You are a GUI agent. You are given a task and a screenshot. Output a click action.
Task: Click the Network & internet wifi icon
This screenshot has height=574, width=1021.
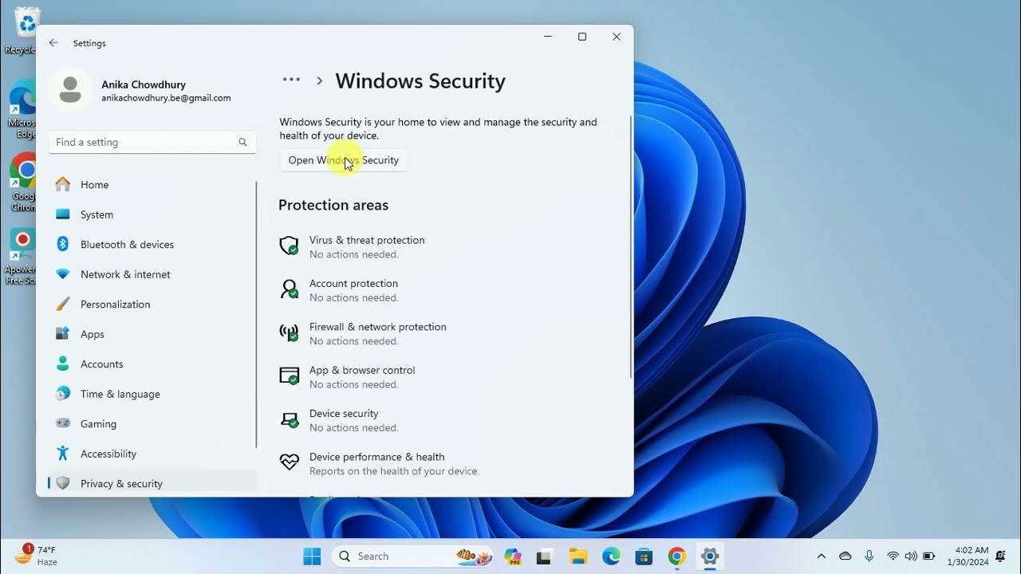[63, 274]
